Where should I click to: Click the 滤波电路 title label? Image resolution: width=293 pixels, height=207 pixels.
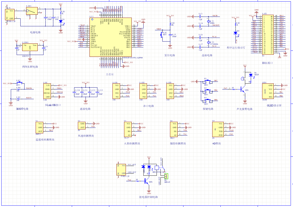pyautogui.click(x=85, y=109)
